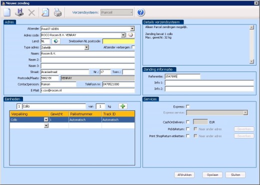
Task: Expand the Afzender dropdown
Action: (x=132, y=28)
